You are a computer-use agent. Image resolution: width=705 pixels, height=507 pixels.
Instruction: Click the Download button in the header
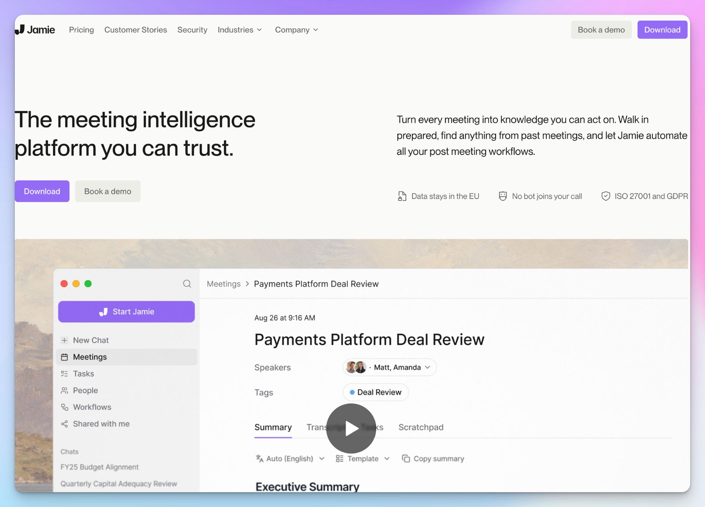tap(662, 30)
